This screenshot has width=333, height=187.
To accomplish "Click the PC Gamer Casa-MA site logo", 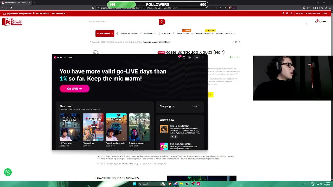I will coord(12,22).
